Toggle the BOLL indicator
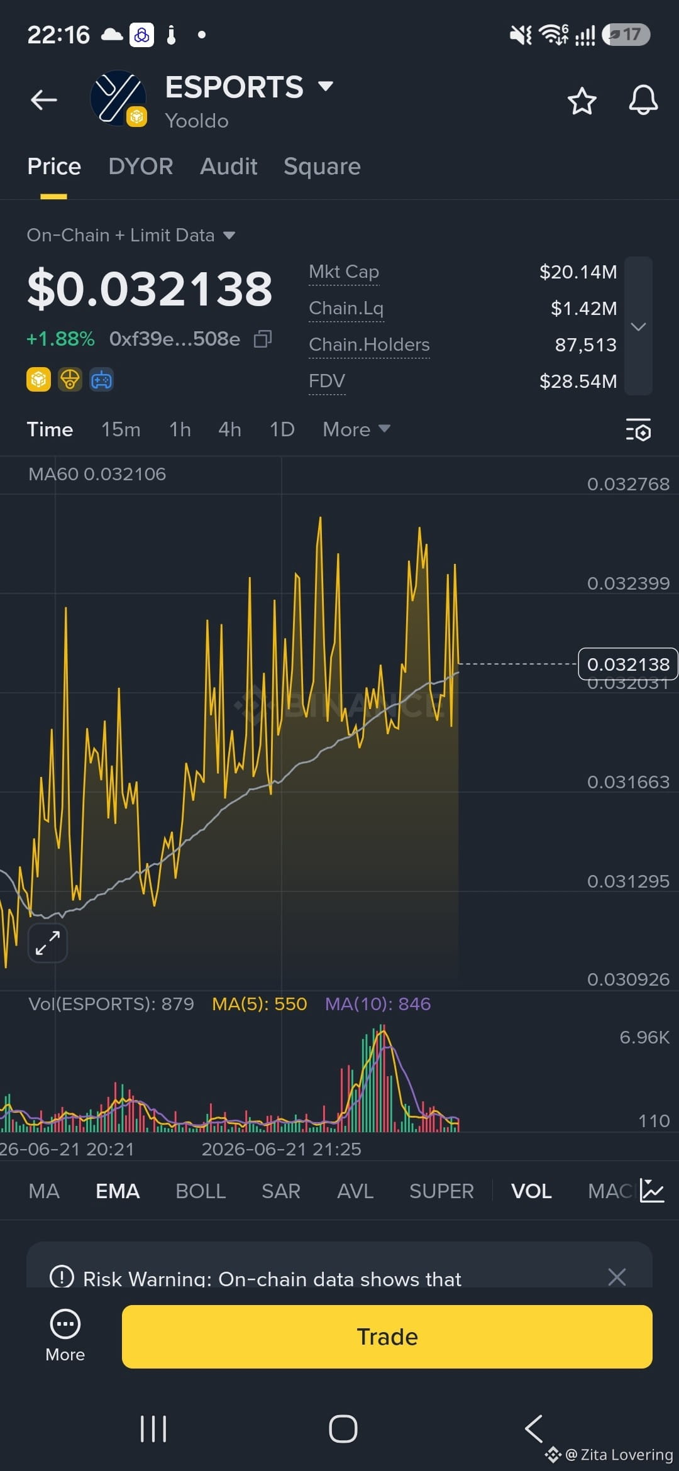The image size is (679, 1471). point(201,1191)
